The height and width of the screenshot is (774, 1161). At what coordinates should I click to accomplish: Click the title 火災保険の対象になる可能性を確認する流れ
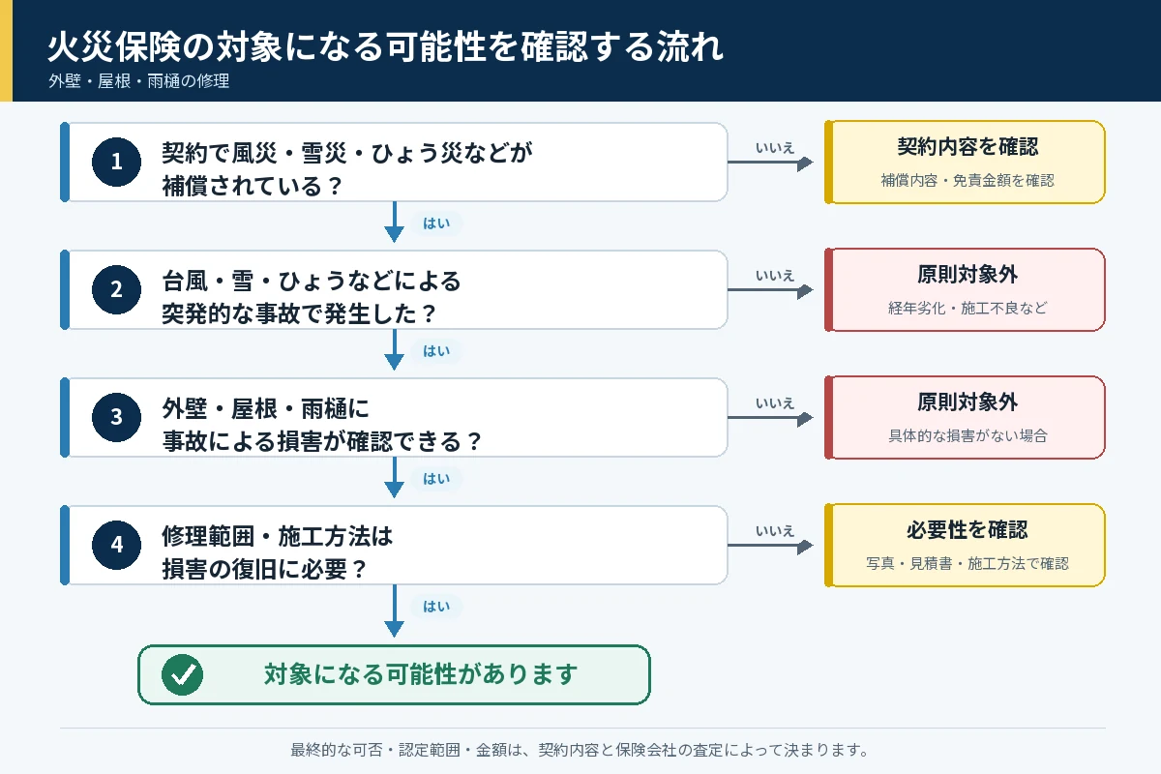(386, 45)
